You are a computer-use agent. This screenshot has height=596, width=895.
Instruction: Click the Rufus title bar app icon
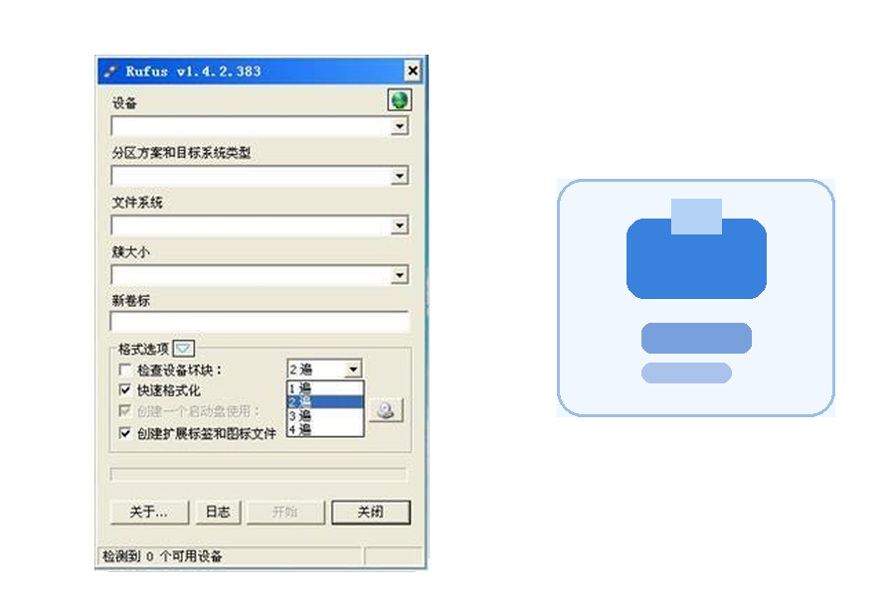click(110, 72)
